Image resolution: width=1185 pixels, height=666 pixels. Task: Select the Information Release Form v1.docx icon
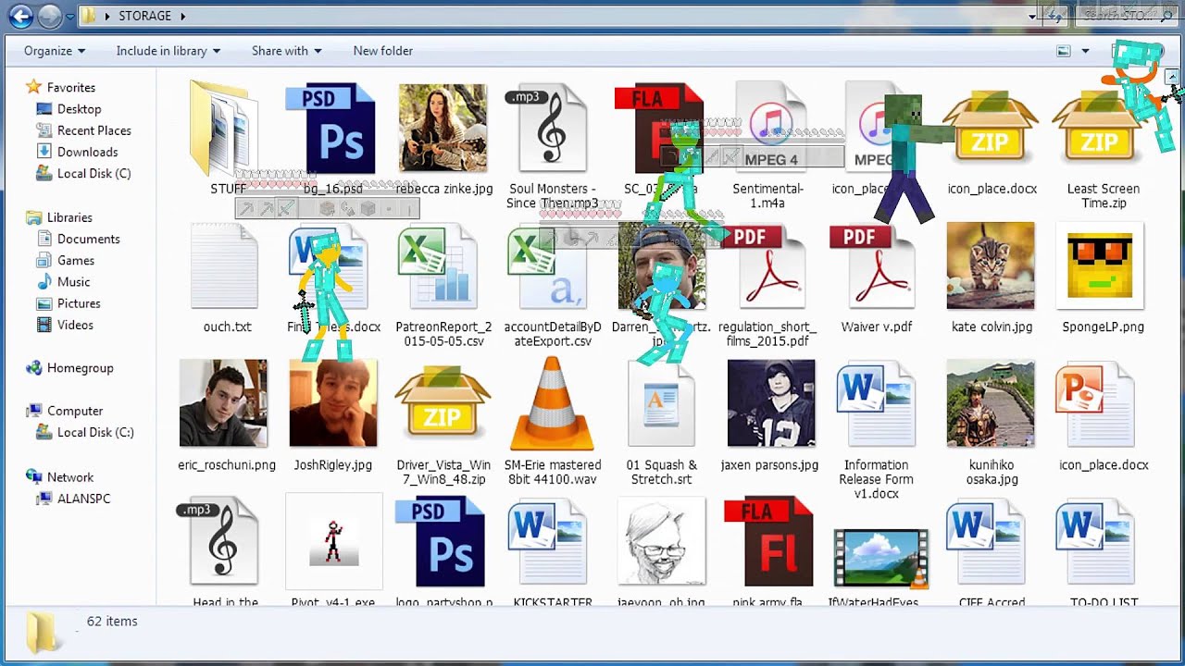876,403
